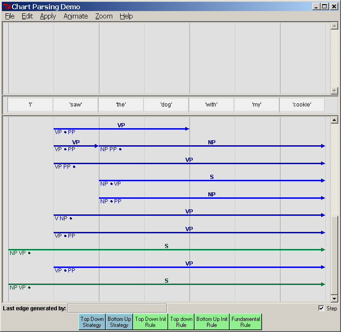Run the Bottom Up Strategy
This screenshot has width=341, height=332.
click(119, 322)
